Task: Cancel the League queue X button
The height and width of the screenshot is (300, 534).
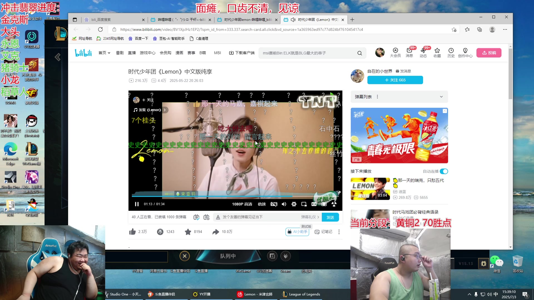Action: pyautogui.click(x=184, y=256)
